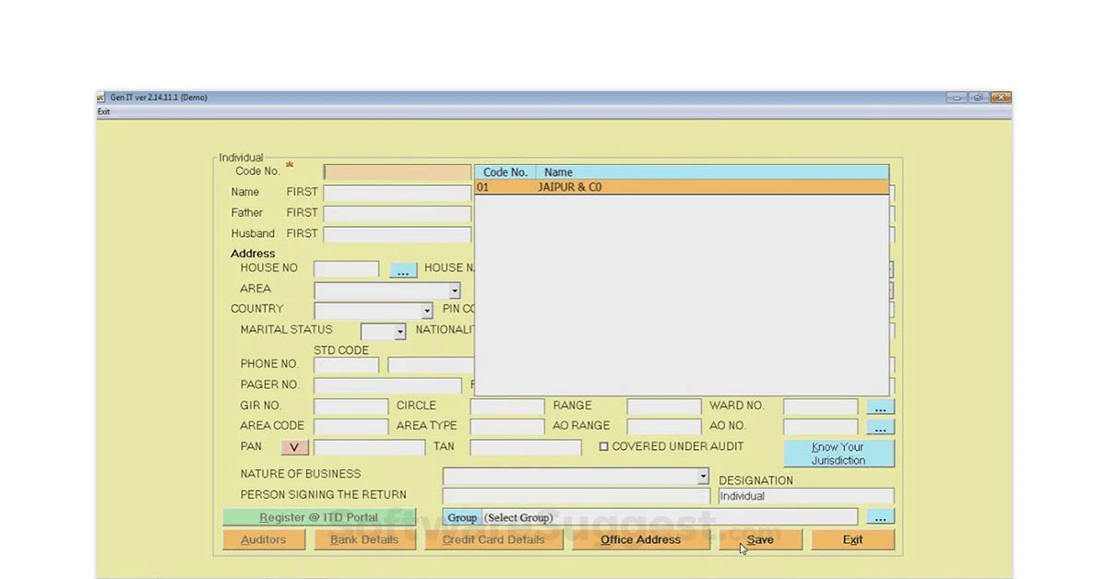Viewport: 1107px width, 579px height.
Task: Click the Auditors button
Action: coord(263,539)
